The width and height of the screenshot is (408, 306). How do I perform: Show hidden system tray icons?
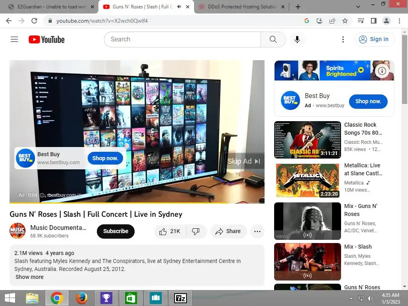click(351, 298)
